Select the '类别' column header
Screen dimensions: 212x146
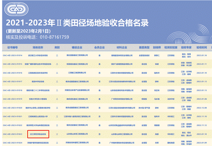[57, 47]
